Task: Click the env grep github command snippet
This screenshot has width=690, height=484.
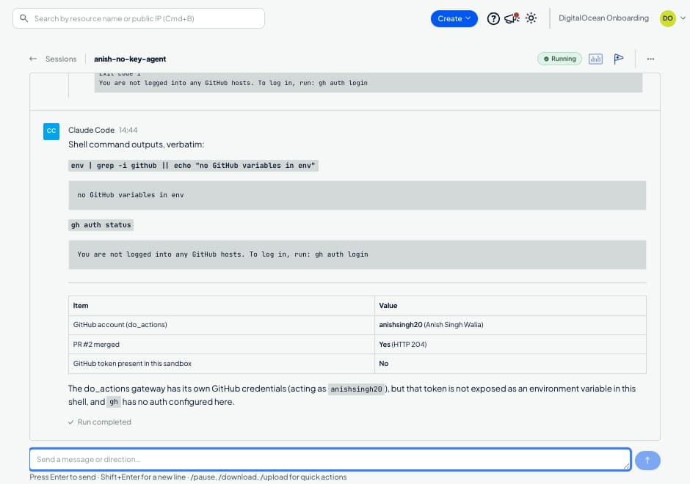Action: tap(193, 166)
